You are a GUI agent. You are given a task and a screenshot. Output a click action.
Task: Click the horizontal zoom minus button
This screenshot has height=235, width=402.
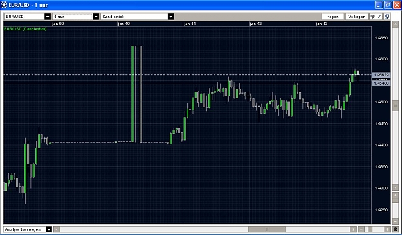[x=361, y=229]
